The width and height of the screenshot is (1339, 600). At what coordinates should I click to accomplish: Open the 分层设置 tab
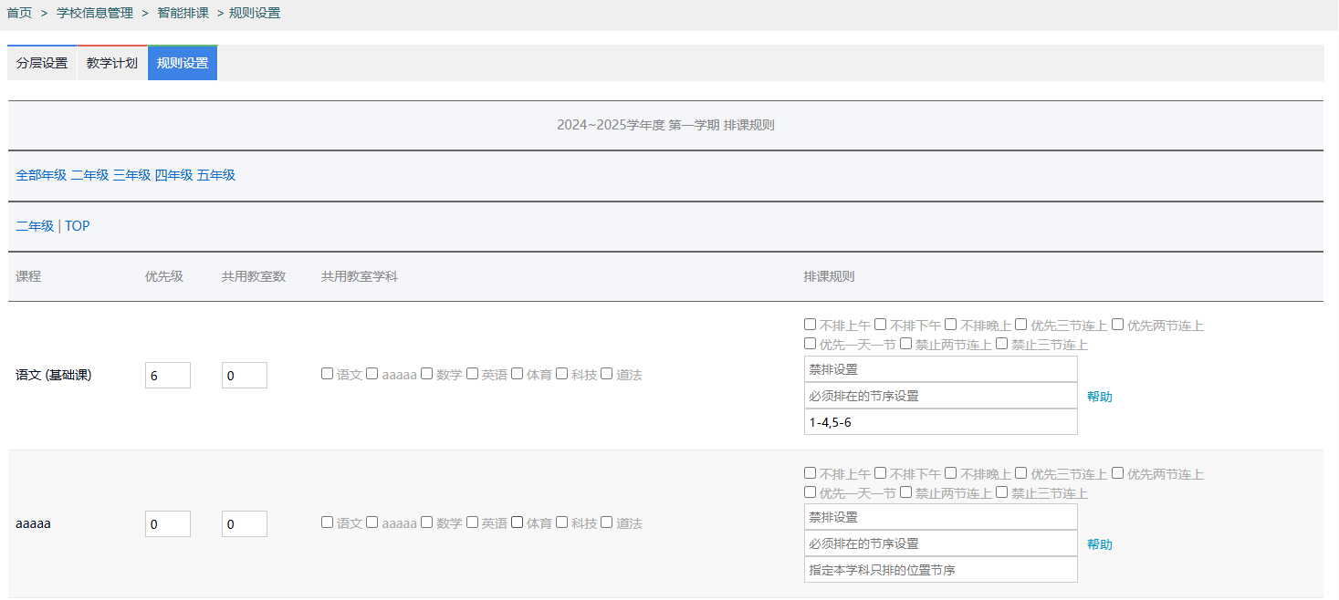(x=42, y=63)
